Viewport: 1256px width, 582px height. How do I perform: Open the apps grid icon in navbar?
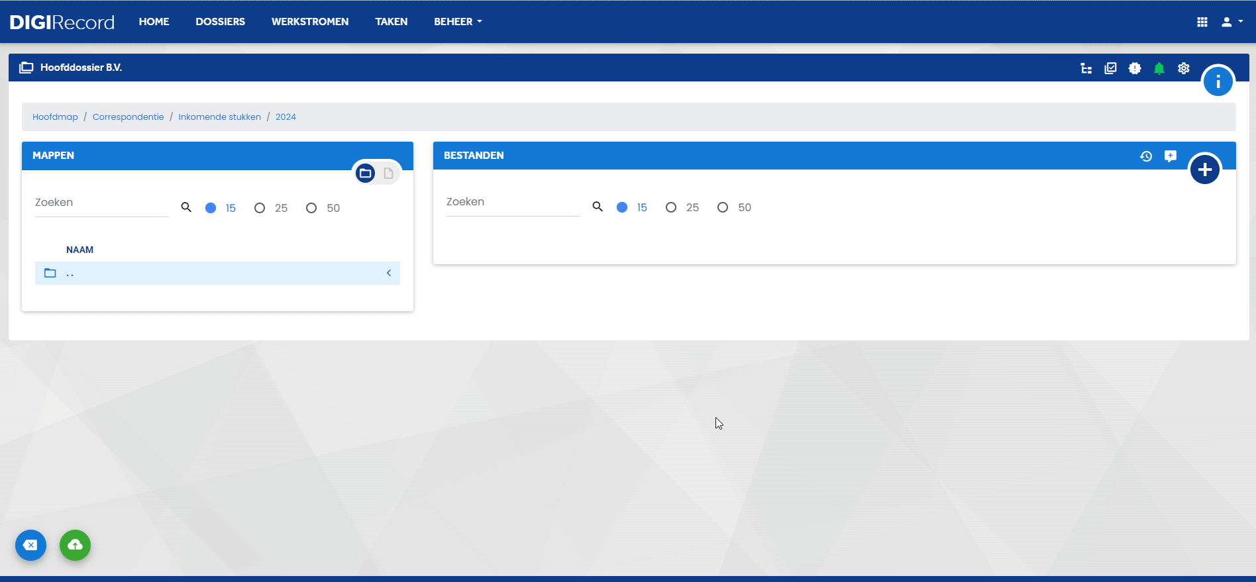[1202, 22]
